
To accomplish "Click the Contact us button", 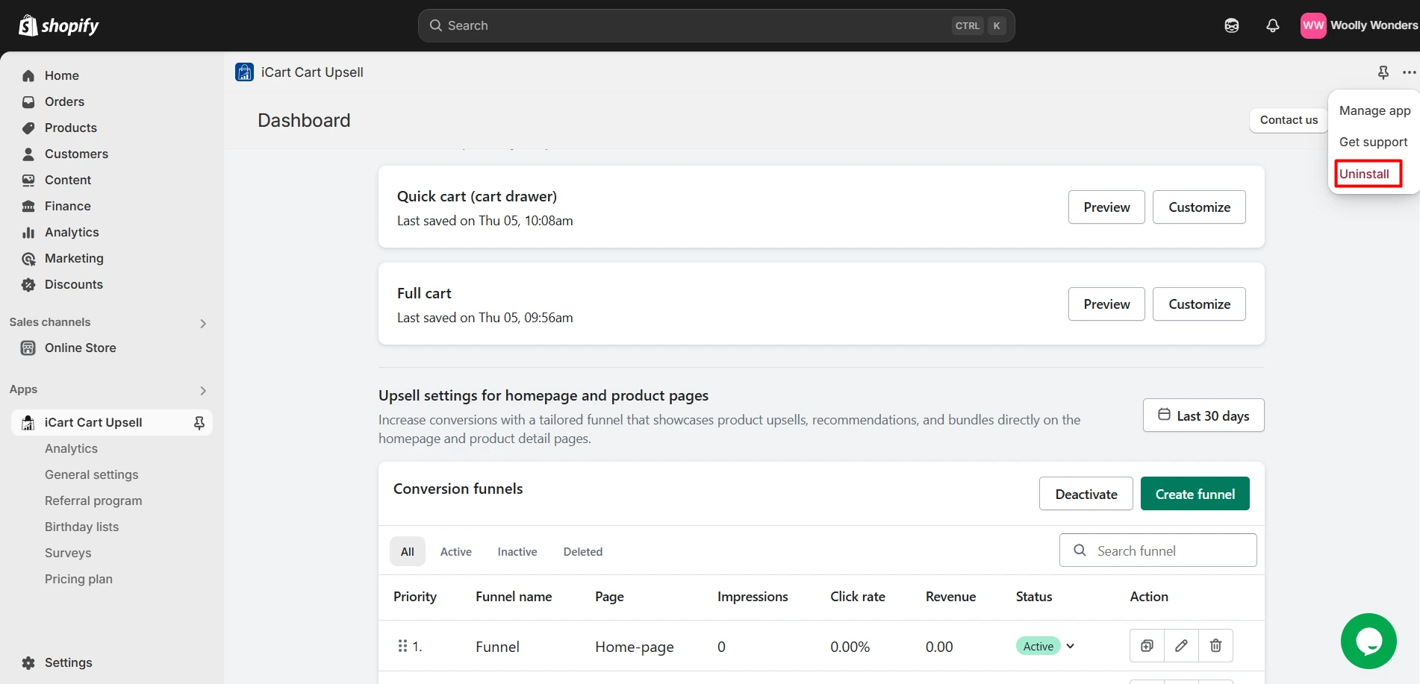I will 1289,120.
